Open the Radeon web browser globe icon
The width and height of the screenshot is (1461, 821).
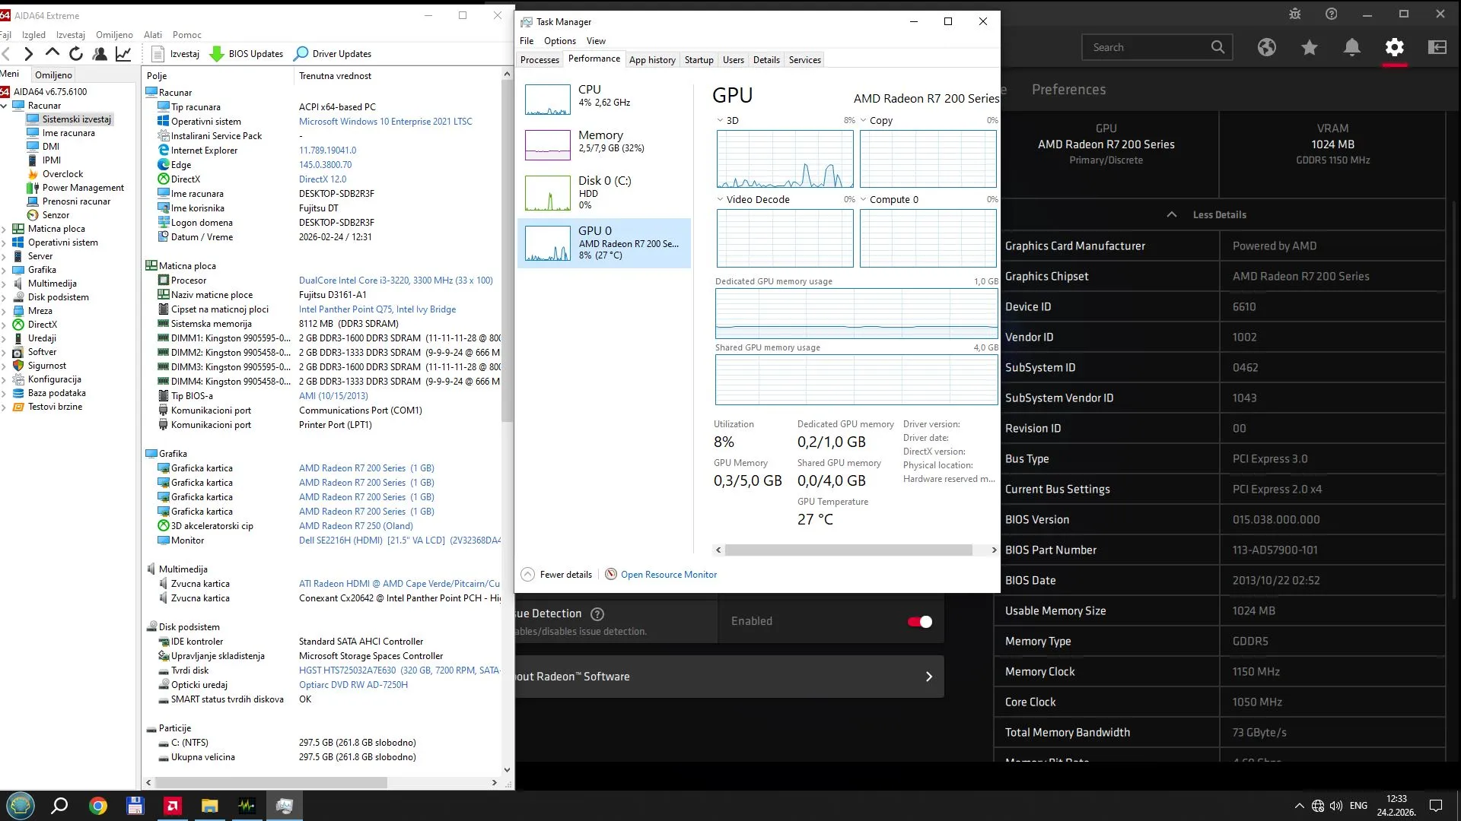coord(1266,47)
